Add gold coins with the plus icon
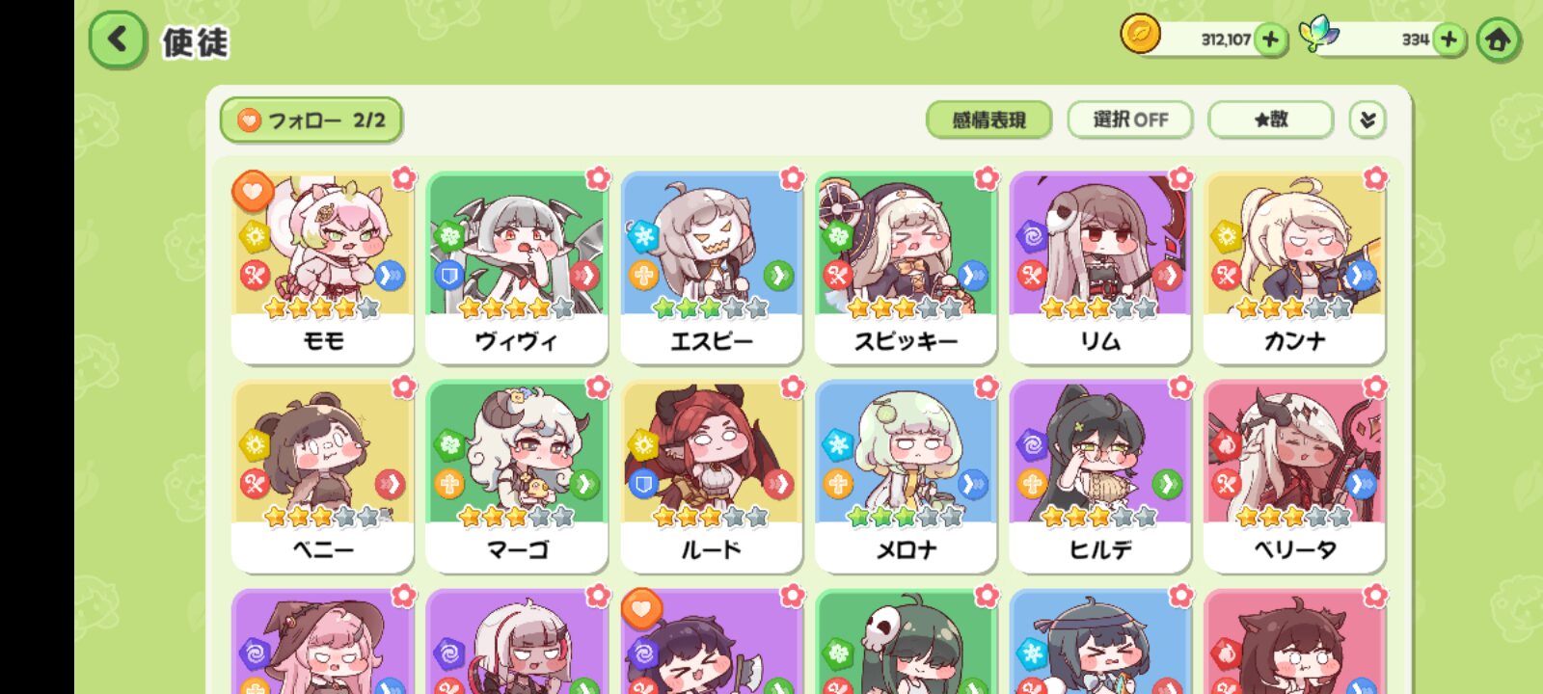1543x694 pixels. [x=1270, y=40]
